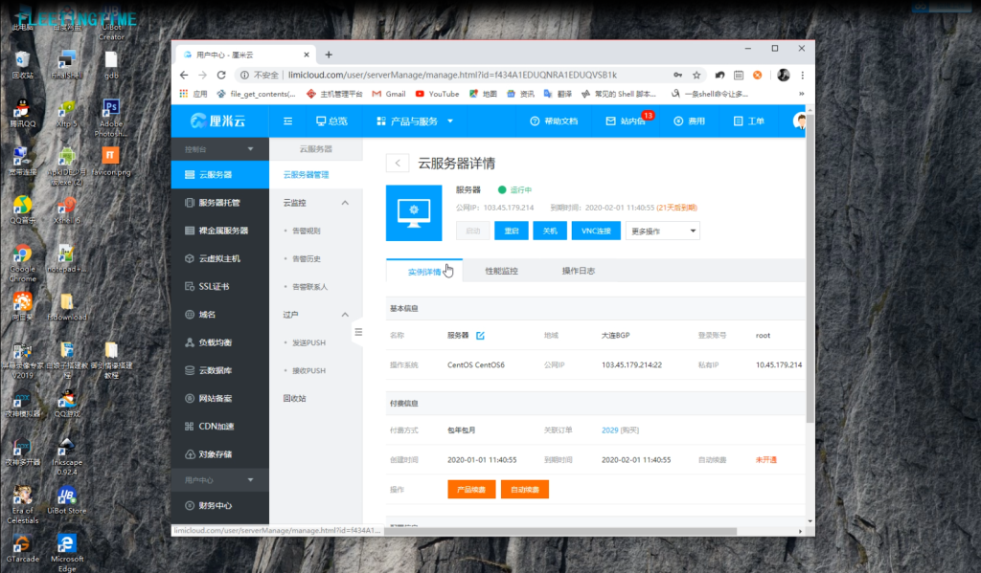Expand 产品与服务 dropdown menu
This screenshot has width=981, height=573.
[x=414, y=121]
